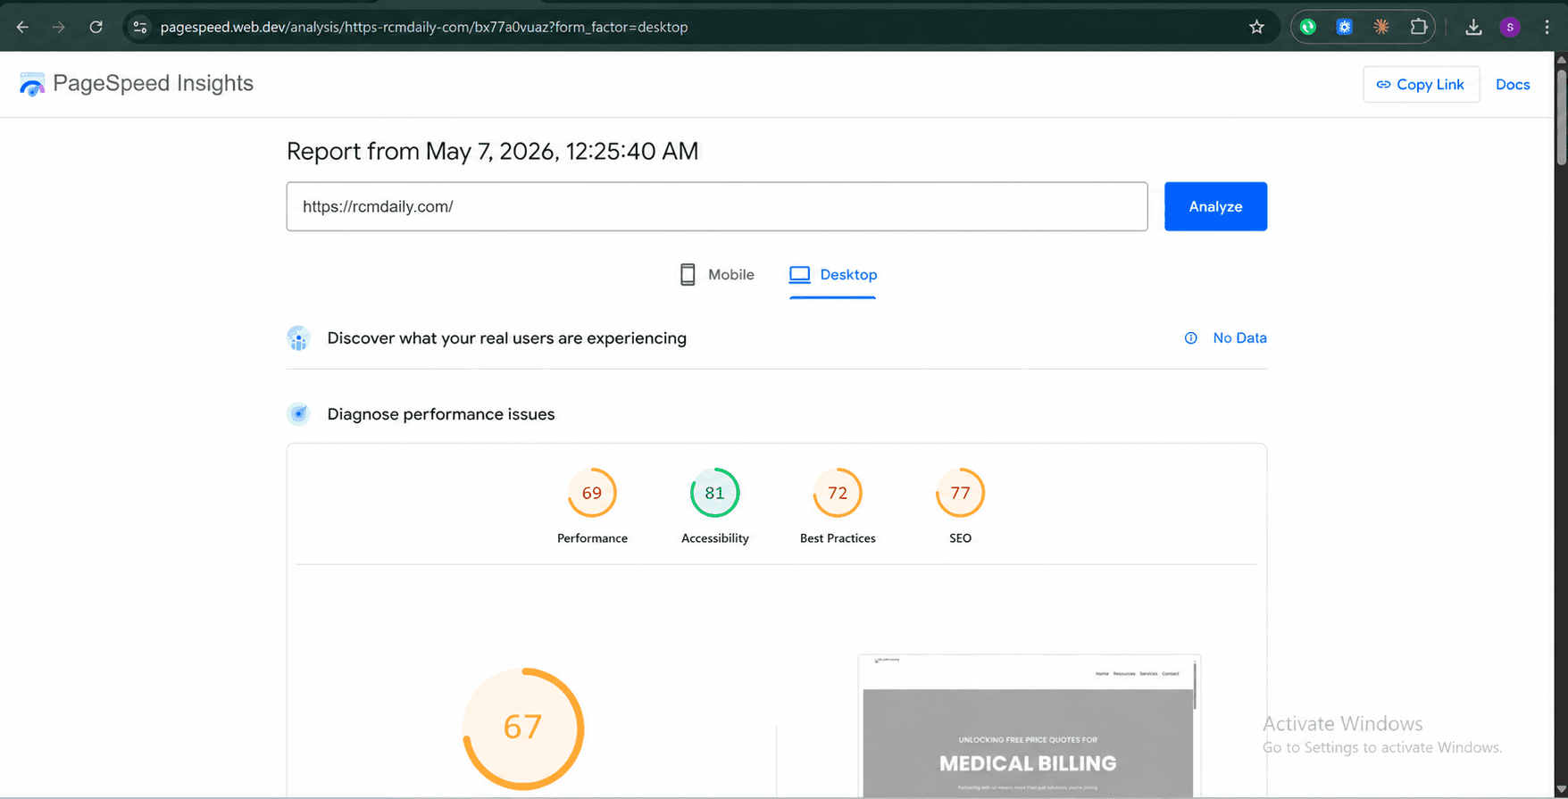Open the green circular extension icon
The image size is (1568, 799).
click(1307, 27)
